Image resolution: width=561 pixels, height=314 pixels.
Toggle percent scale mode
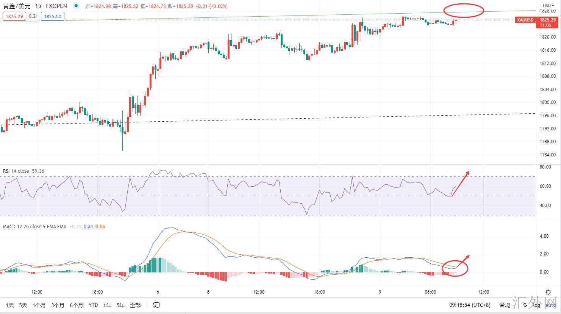point(525,305)
